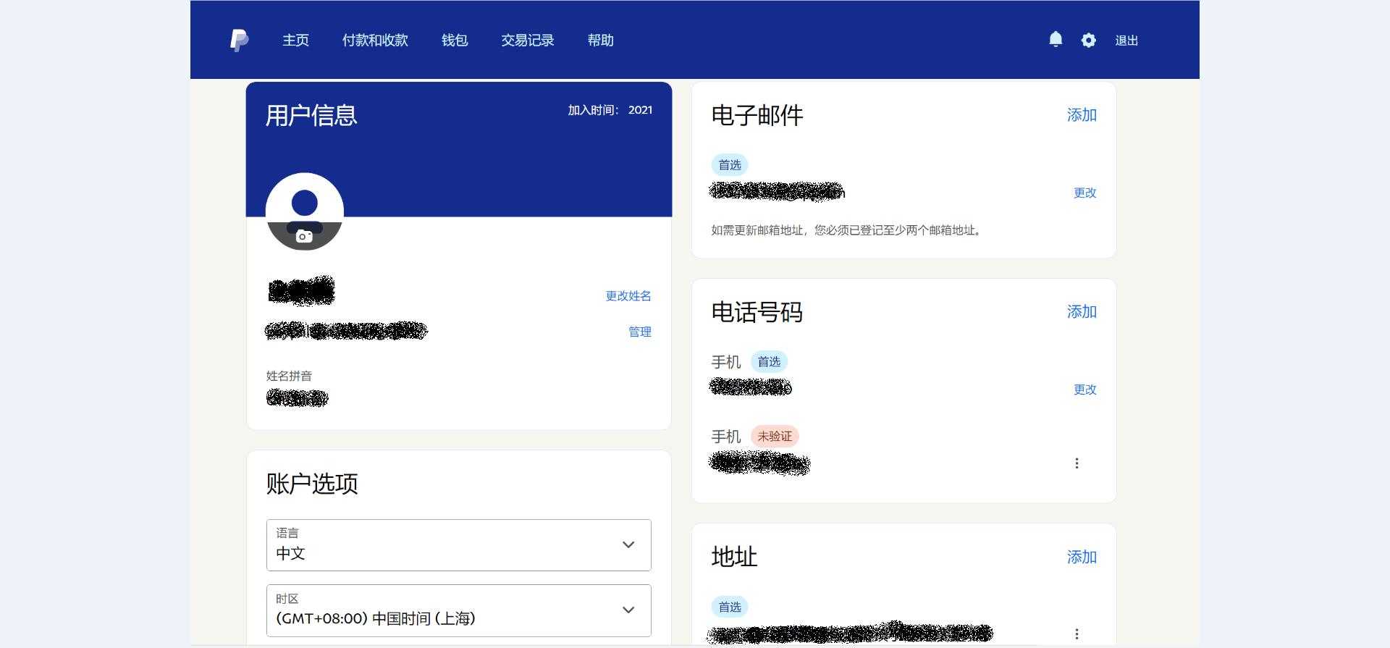
Task: Click 更改姓名 link
Action: [628, 296]
